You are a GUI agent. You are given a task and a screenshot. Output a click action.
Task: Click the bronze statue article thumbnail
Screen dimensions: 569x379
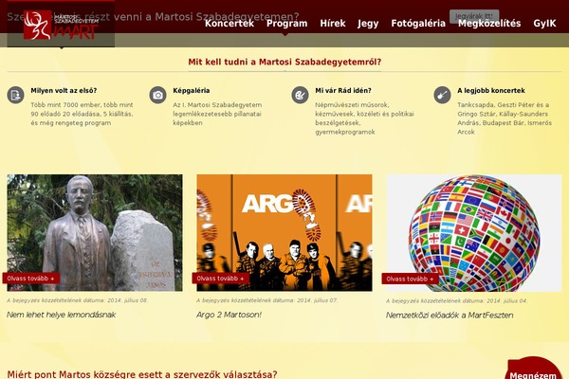95,233
